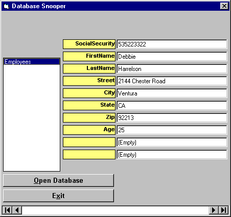
Task: Go to the previous record arrow
Action: pos(17,210)
